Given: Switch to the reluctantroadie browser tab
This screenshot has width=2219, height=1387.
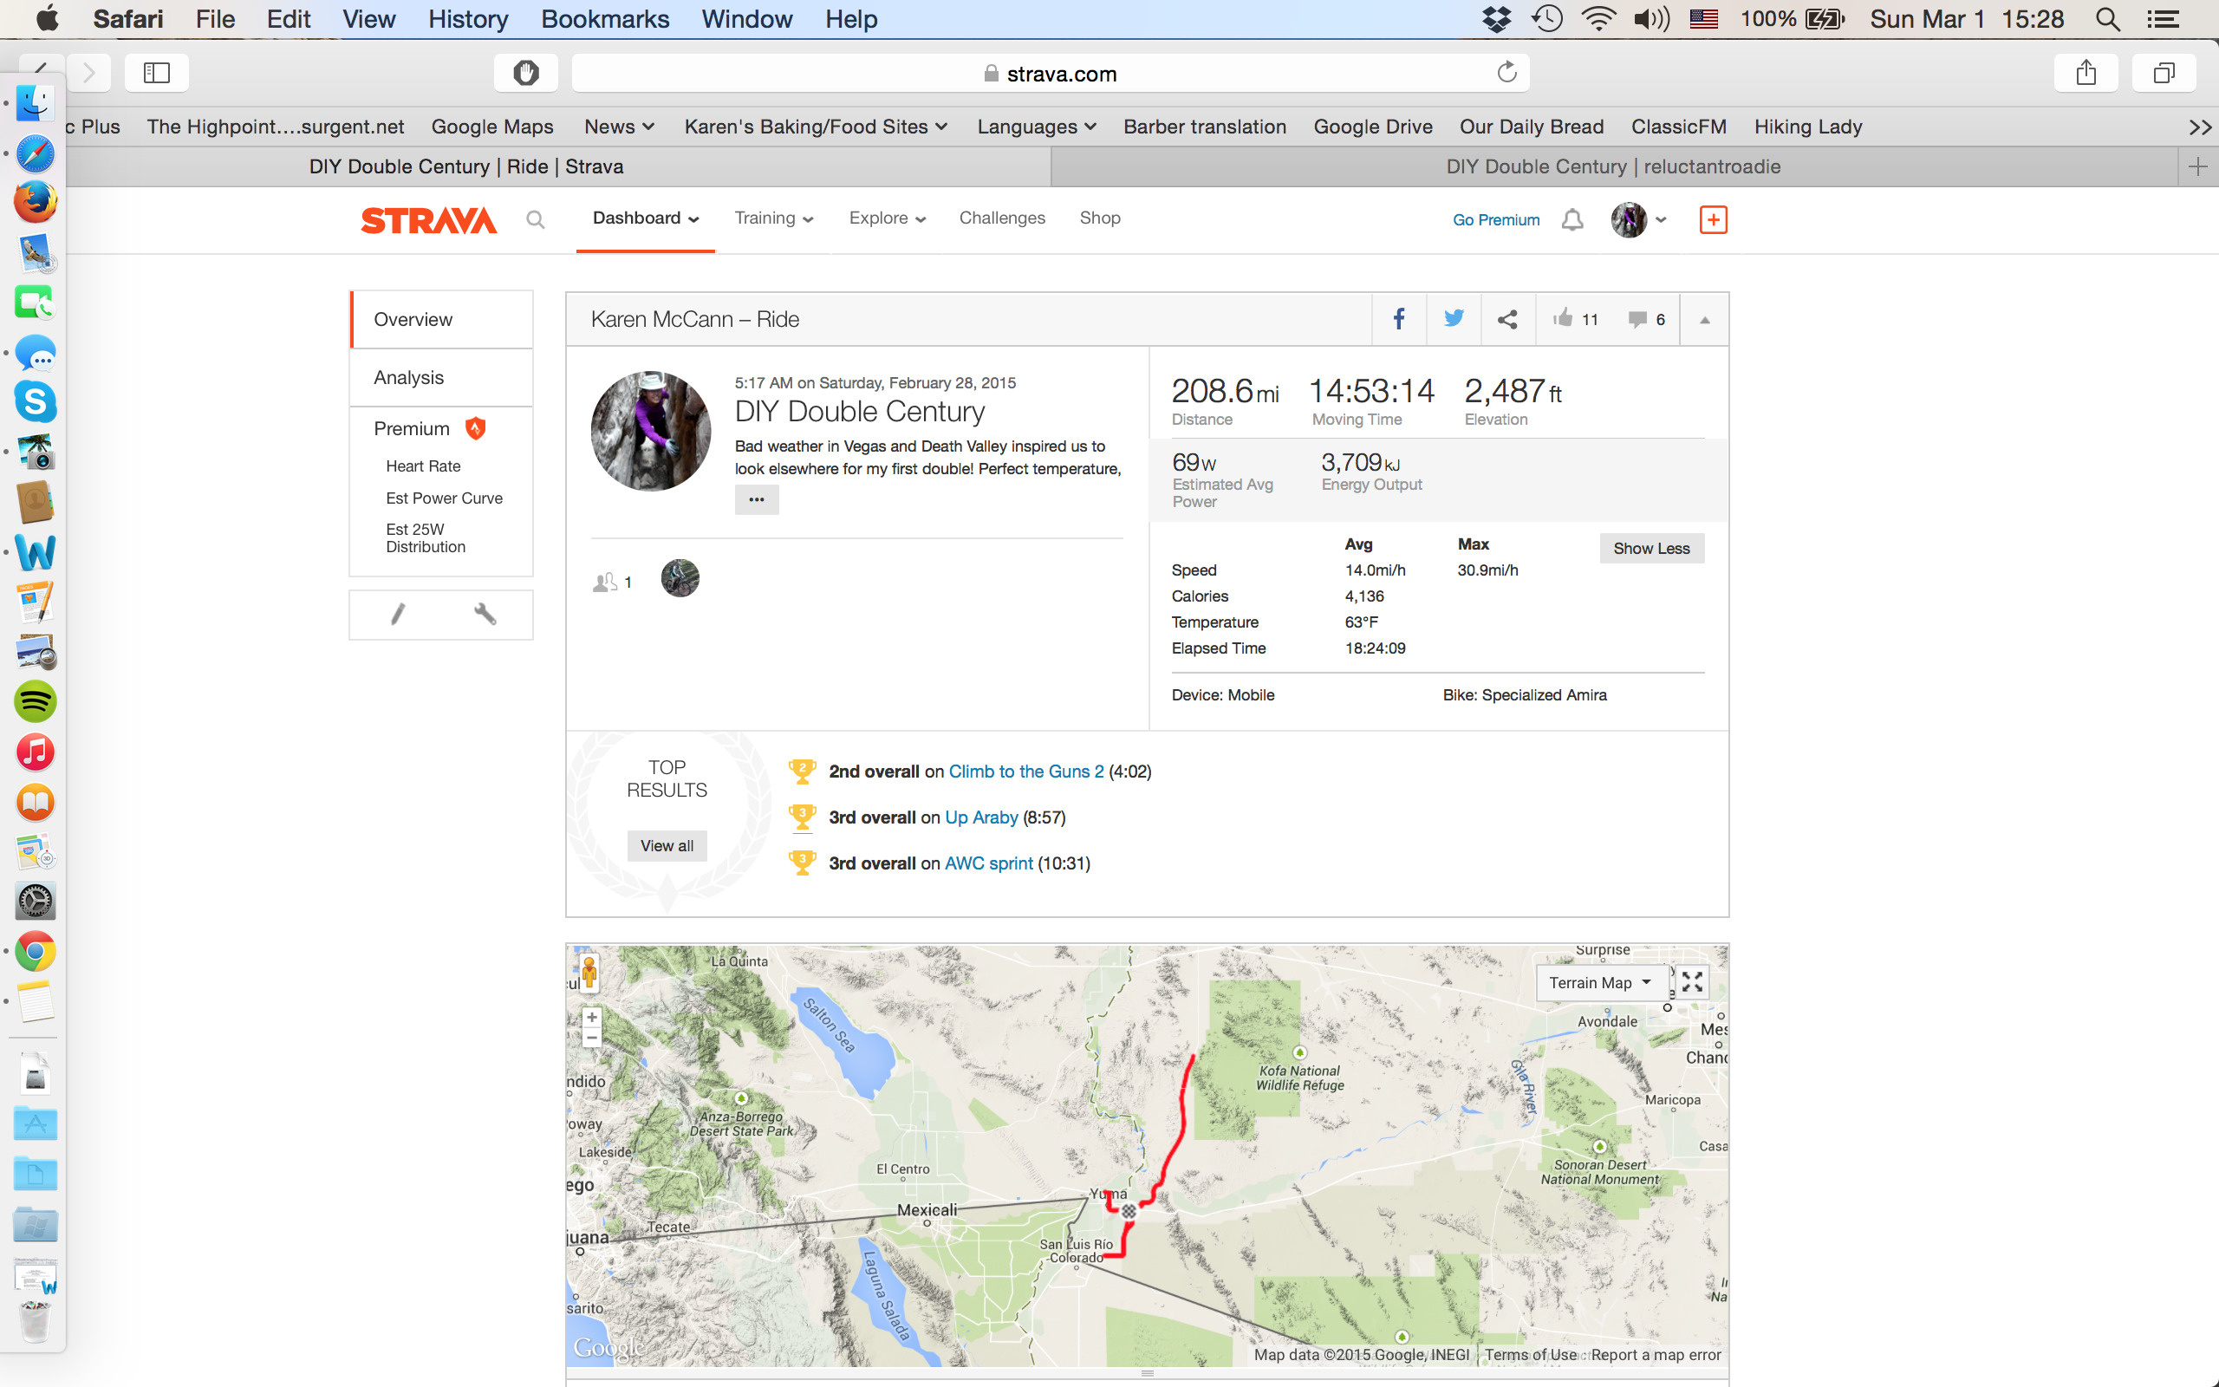Looking at the screenshot, I should pos(1613,166).
